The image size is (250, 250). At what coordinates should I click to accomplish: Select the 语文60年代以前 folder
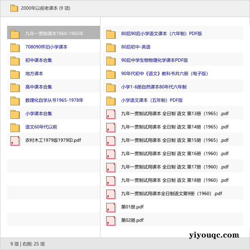[x=41, y=127]
